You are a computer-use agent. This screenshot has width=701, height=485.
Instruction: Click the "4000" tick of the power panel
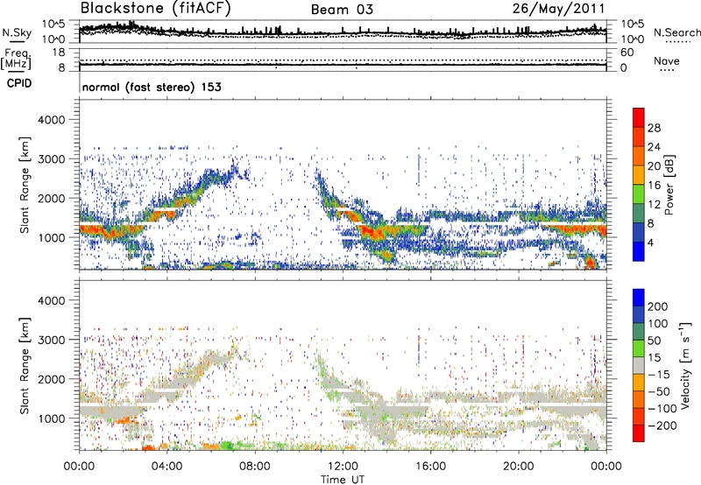pyautogui.click(x=52, y=120)
